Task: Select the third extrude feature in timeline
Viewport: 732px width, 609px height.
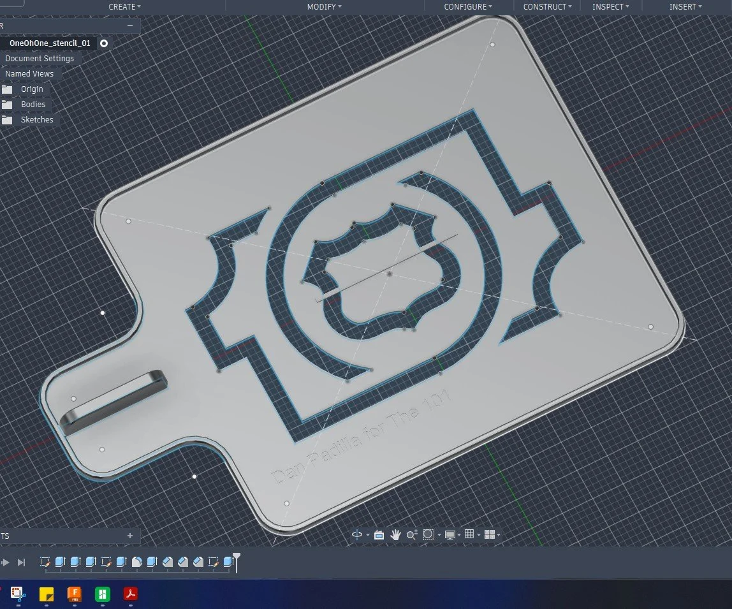Action: click(91, 562)
